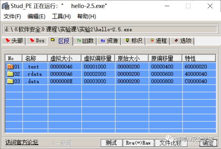Switch to the 进程 tab
Screen dimensions: 221x149
tap(158, 41)
